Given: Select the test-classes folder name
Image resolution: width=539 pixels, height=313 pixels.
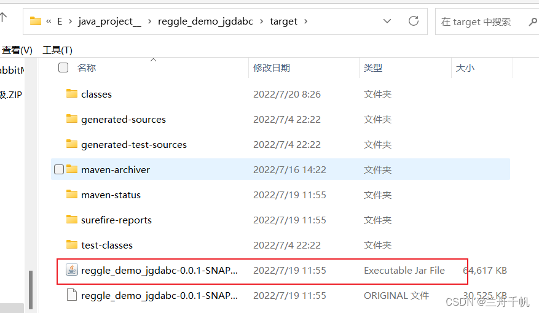Looking at the screenshot, I should tap(107, 245).
